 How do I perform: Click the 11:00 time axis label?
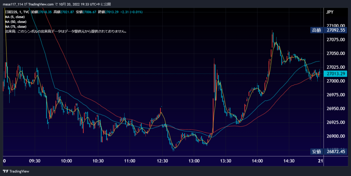(x=130, y=161)
